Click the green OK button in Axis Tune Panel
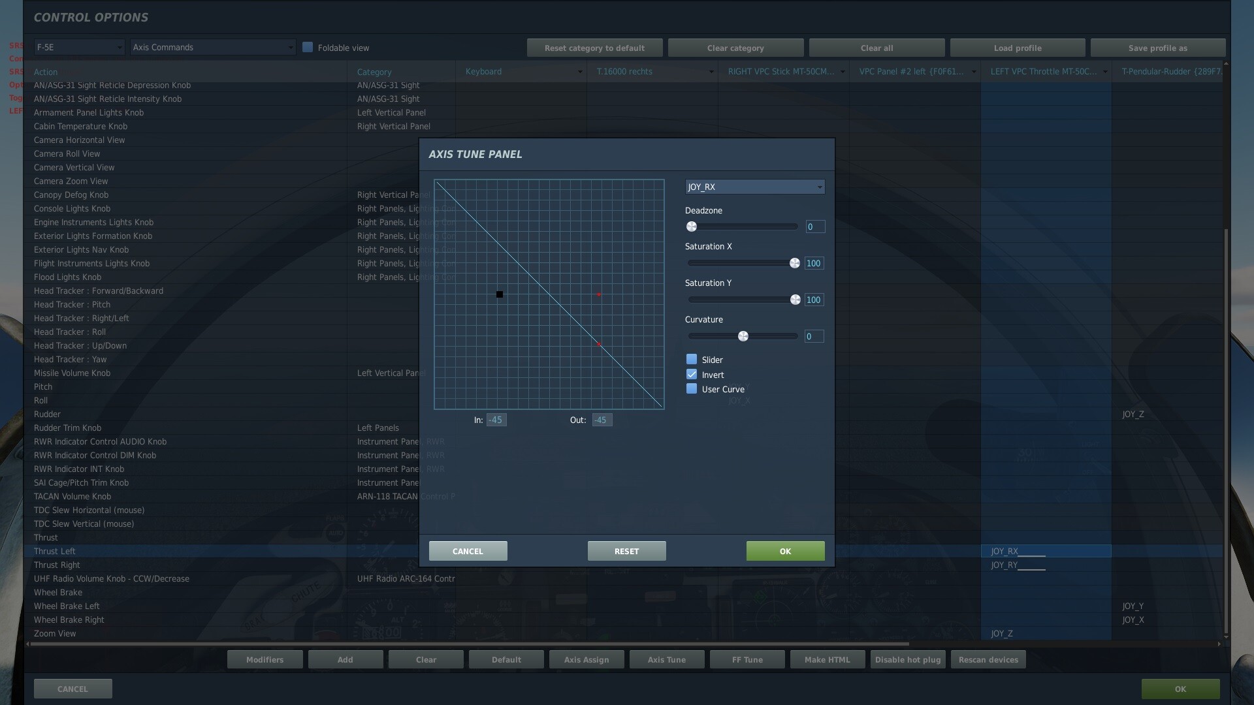Image resolution: width=1254 pixels, height=705 pixels. 785,551
